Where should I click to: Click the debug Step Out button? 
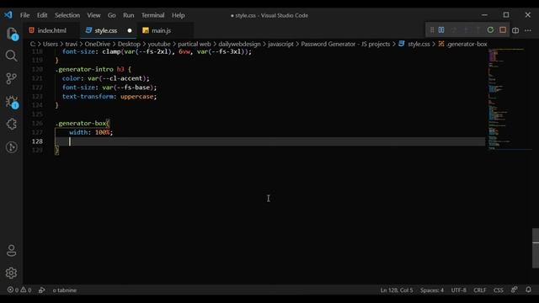(478, 30)
